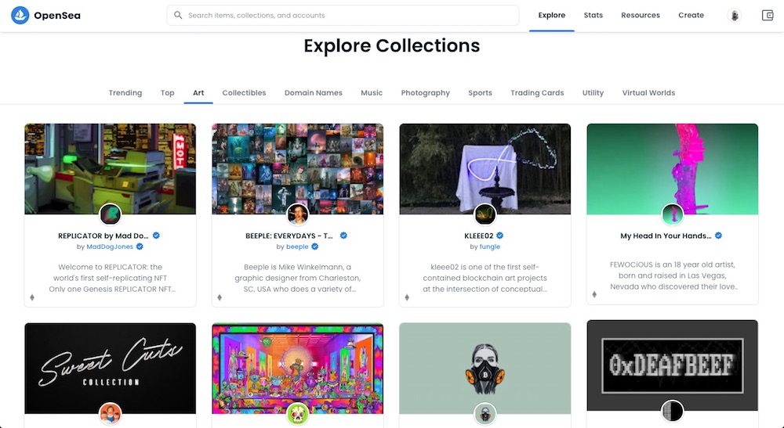This screenshot has height=428, width=784.
Task: Click REPLICATOR collection round avatar
Action: click(110, 214)
